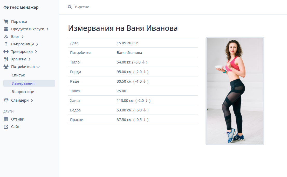Viewport: 287px width, 177px height.
Task: Open the Тренировки menu label
Action: (22, 52)
